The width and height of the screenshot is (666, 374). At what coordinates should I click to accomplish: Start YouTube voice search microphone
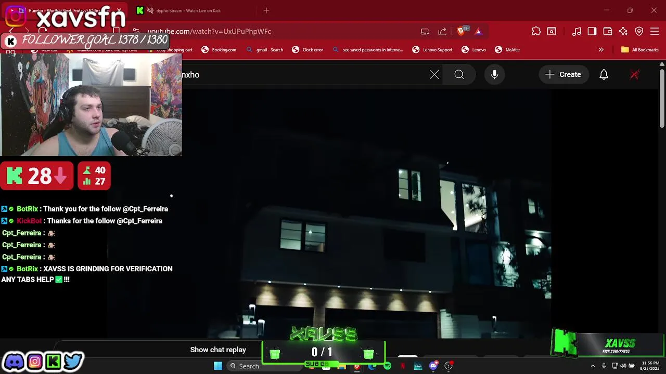tap(495, 75)
